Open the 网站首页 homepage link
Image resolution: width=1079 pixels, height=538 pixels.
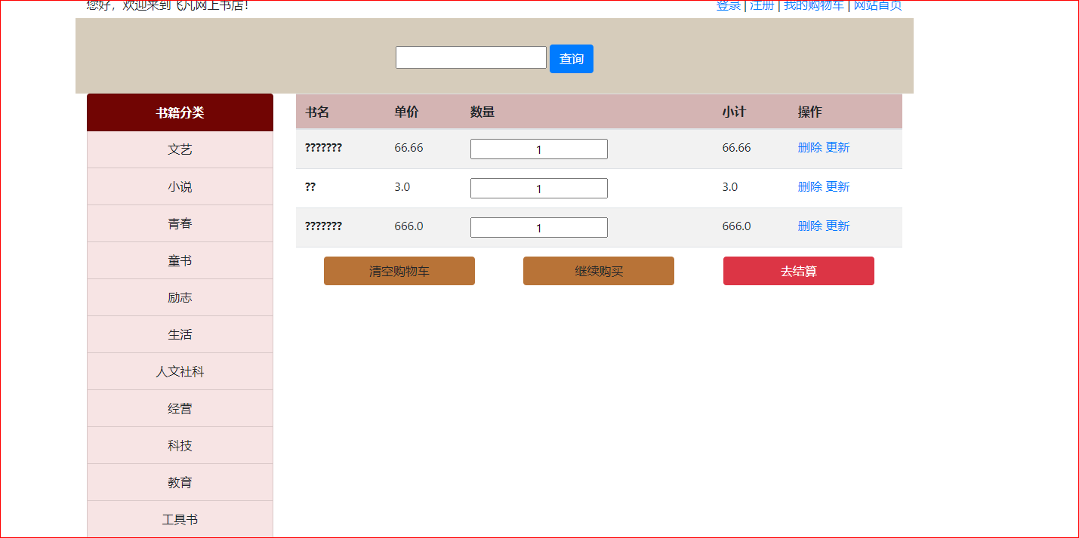coord(877,6)
